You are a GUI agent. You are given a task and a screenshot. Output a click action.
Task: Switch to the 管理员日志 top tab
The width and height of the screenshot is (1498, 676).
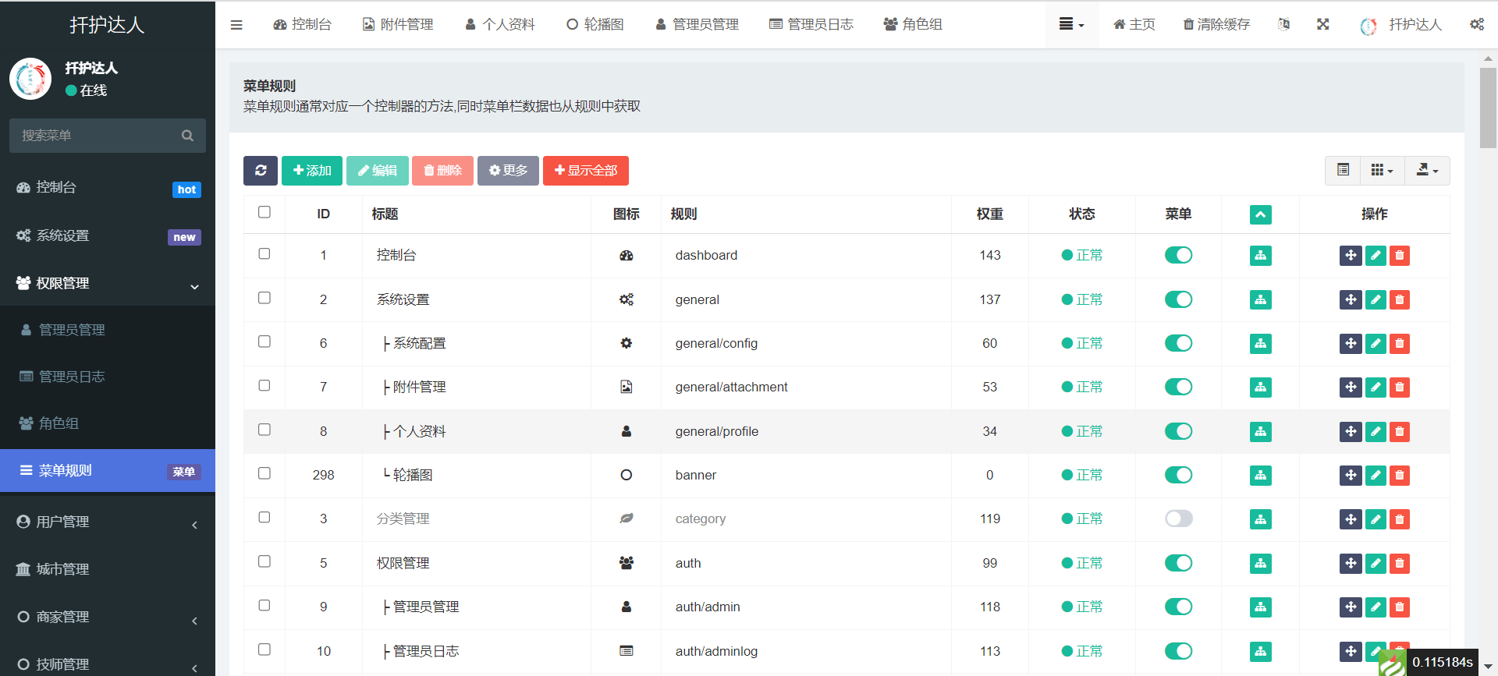tap(811, 25)
